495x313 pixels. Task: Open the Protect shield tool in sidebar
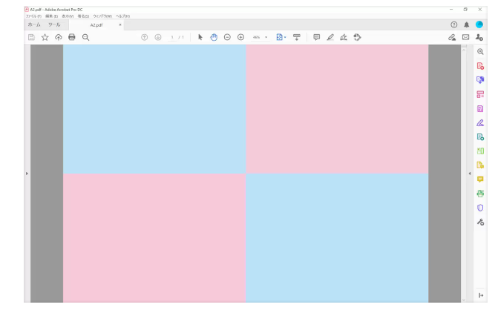click(480, 208)
